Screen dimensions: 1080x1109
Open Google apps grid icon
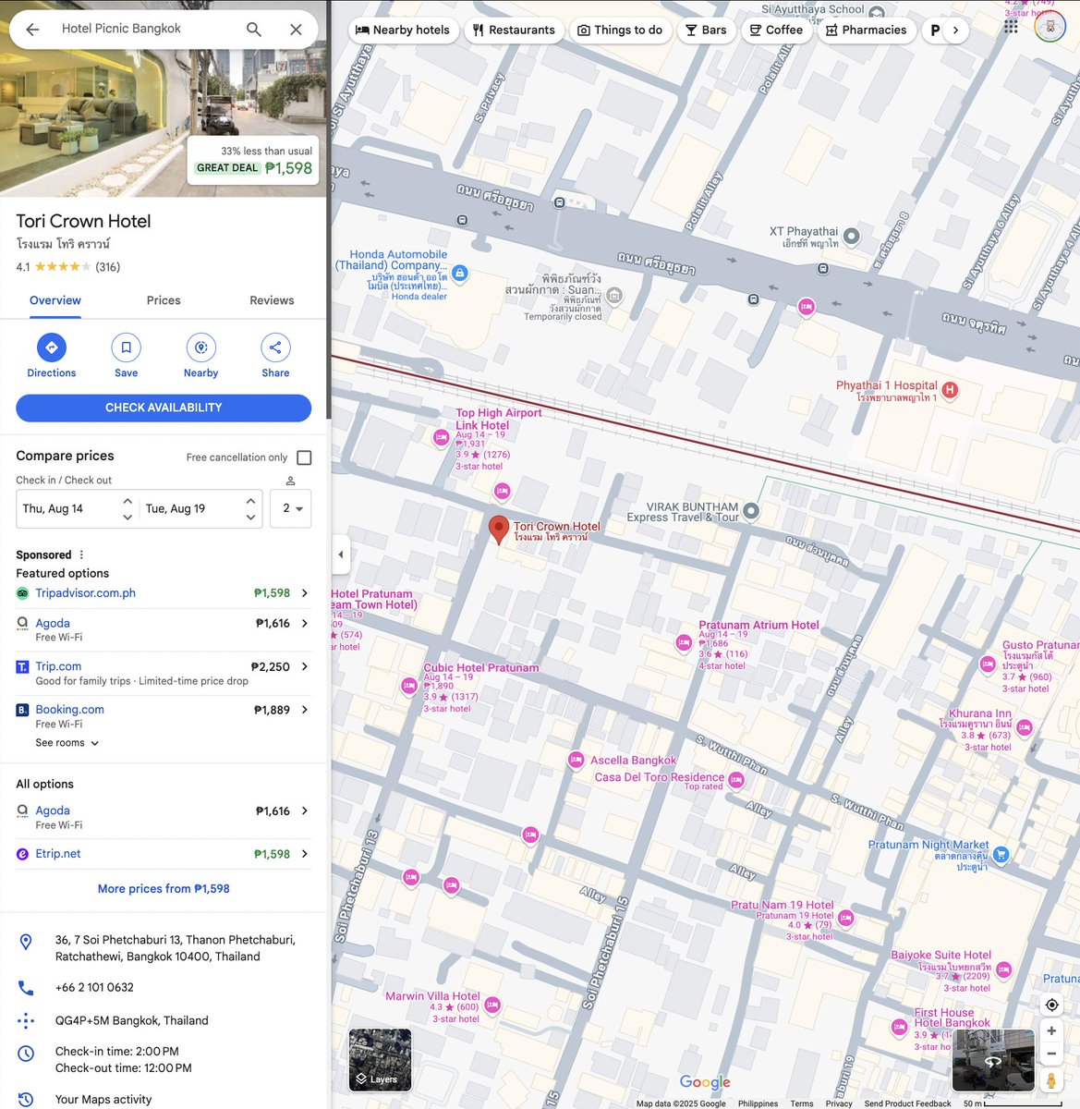[1011, 28]
